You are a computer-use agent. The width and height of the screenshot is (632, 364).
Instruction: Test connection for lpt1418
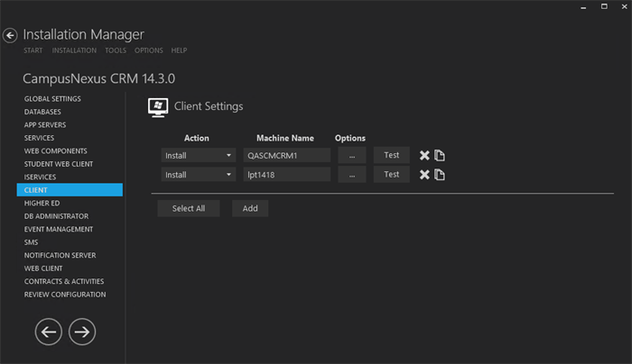click(x=391, y=174)
